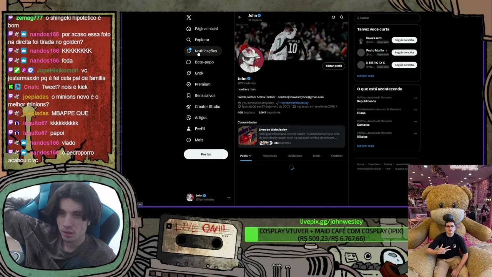The height and width of the screenshot is (277, 492).
Task: Expand the Posts tab dropdown chevron
Action: coord(250,156)
